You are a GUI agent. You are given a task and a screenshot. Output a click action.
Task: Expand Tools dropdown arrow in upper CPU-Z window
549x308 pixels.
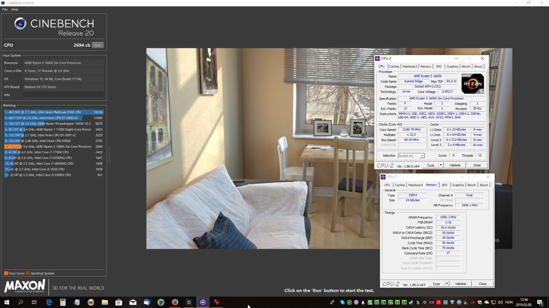coord(441,165)
